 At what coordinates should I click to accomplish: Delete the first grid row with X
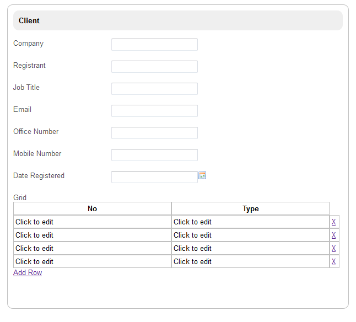334,222
